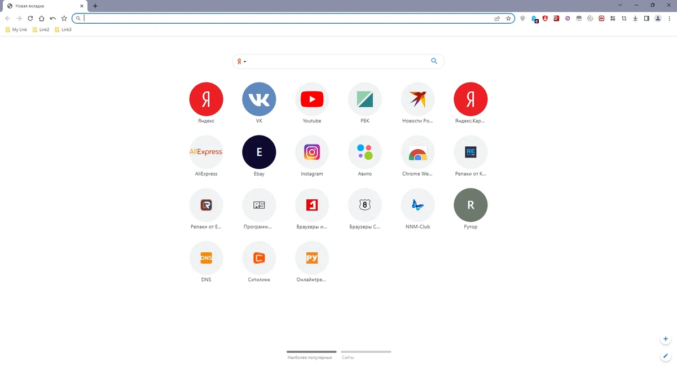This screenshot has height=367, width=677.
Task: Click the red fast-forward extension icon
Action: [601, 18]
